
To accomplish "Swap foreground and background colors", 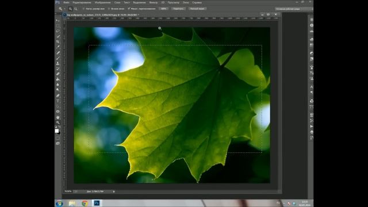I will click(59, 127).
